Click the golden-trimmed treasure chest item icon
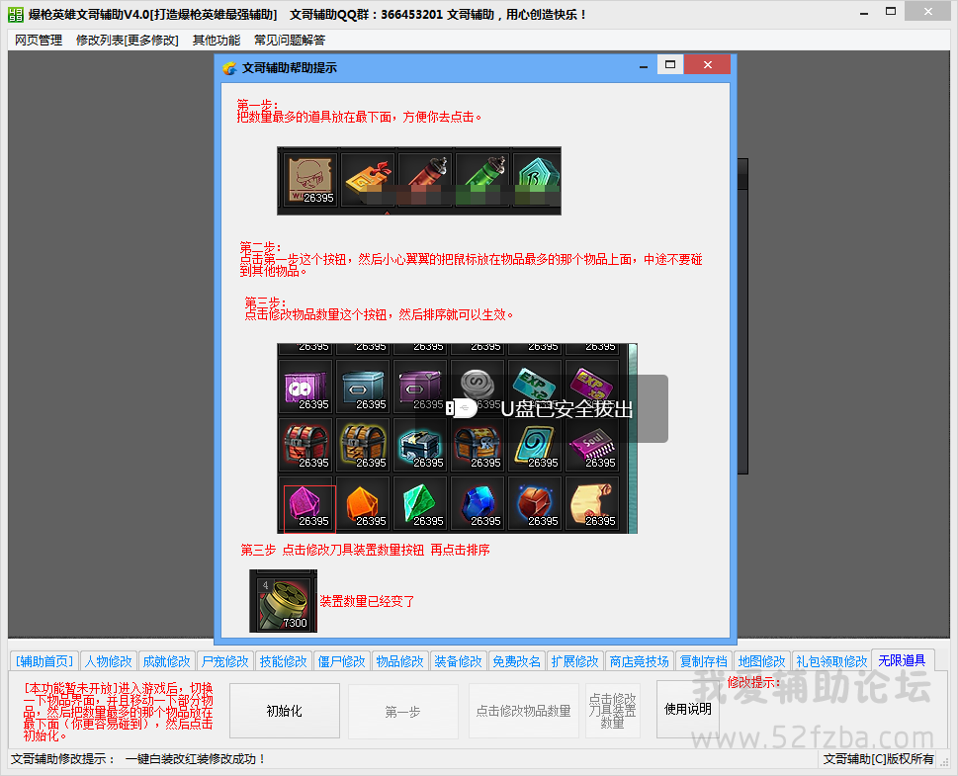 (364, 447)
